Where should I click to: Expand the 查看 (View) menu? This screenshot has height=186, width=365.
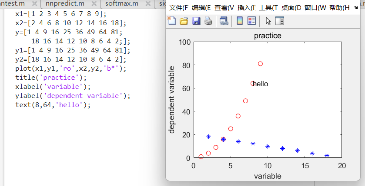coord(224,8)
